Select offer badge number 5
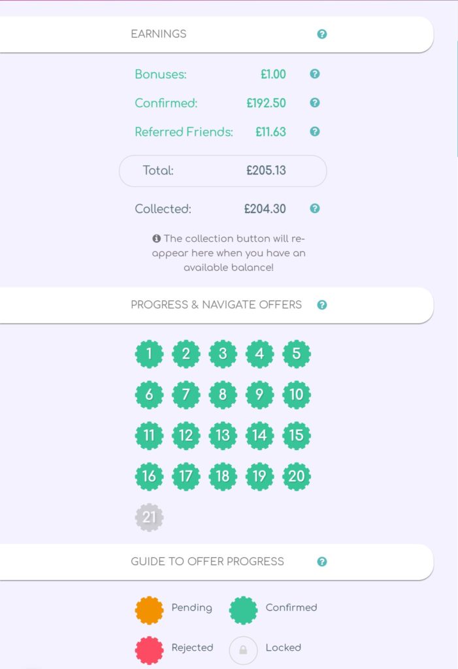The width and height of the screenshot is (458, 669). [297, 353]
